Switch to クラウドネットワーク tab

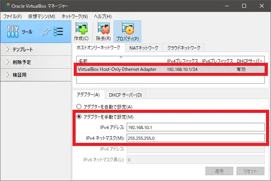click(x=184, y=48)
